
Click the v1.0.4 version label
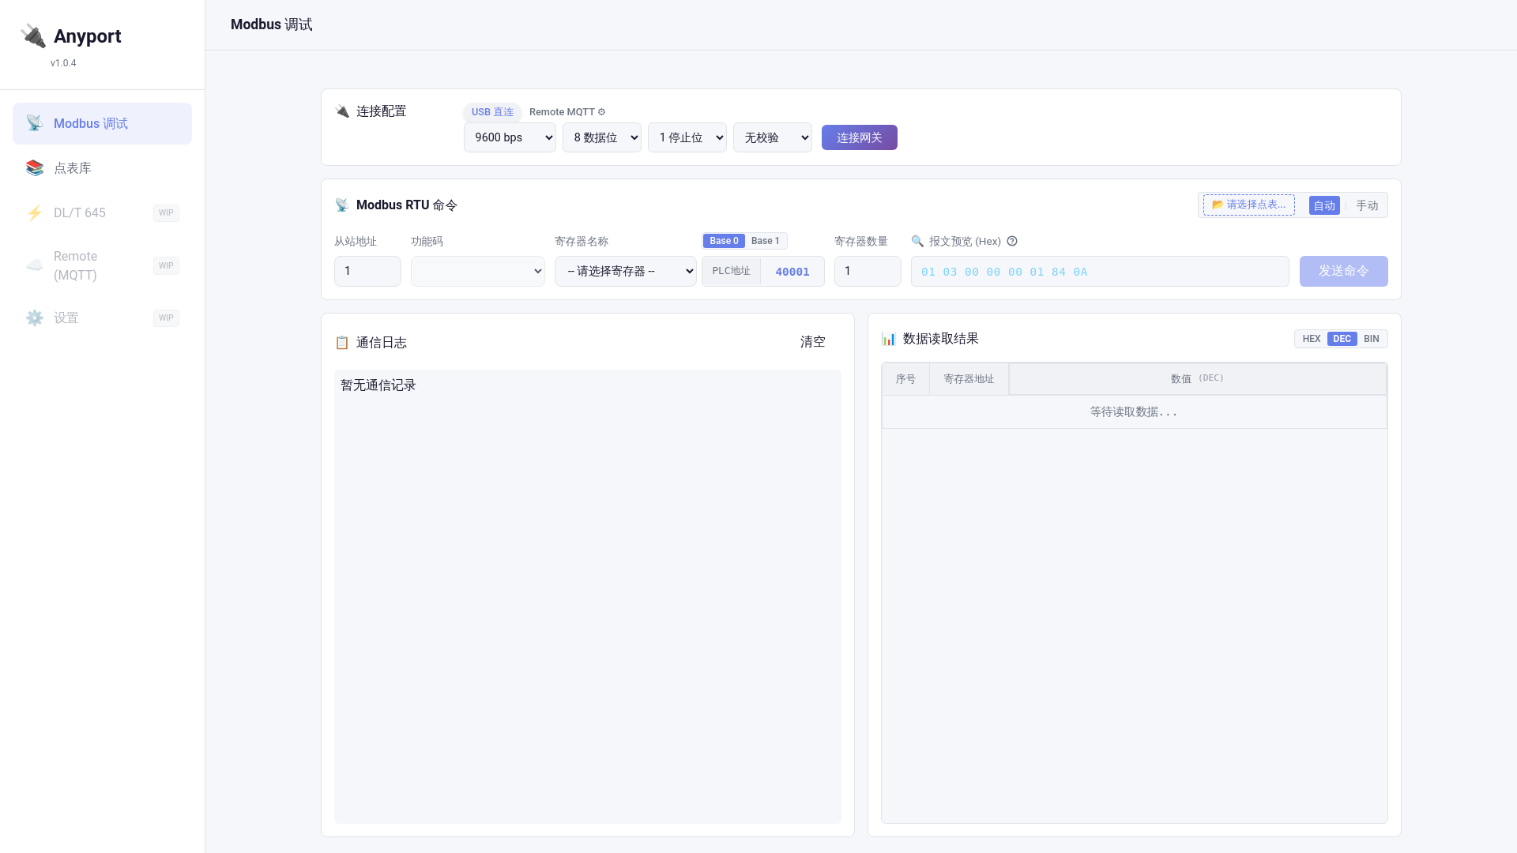tap(63, 63)
